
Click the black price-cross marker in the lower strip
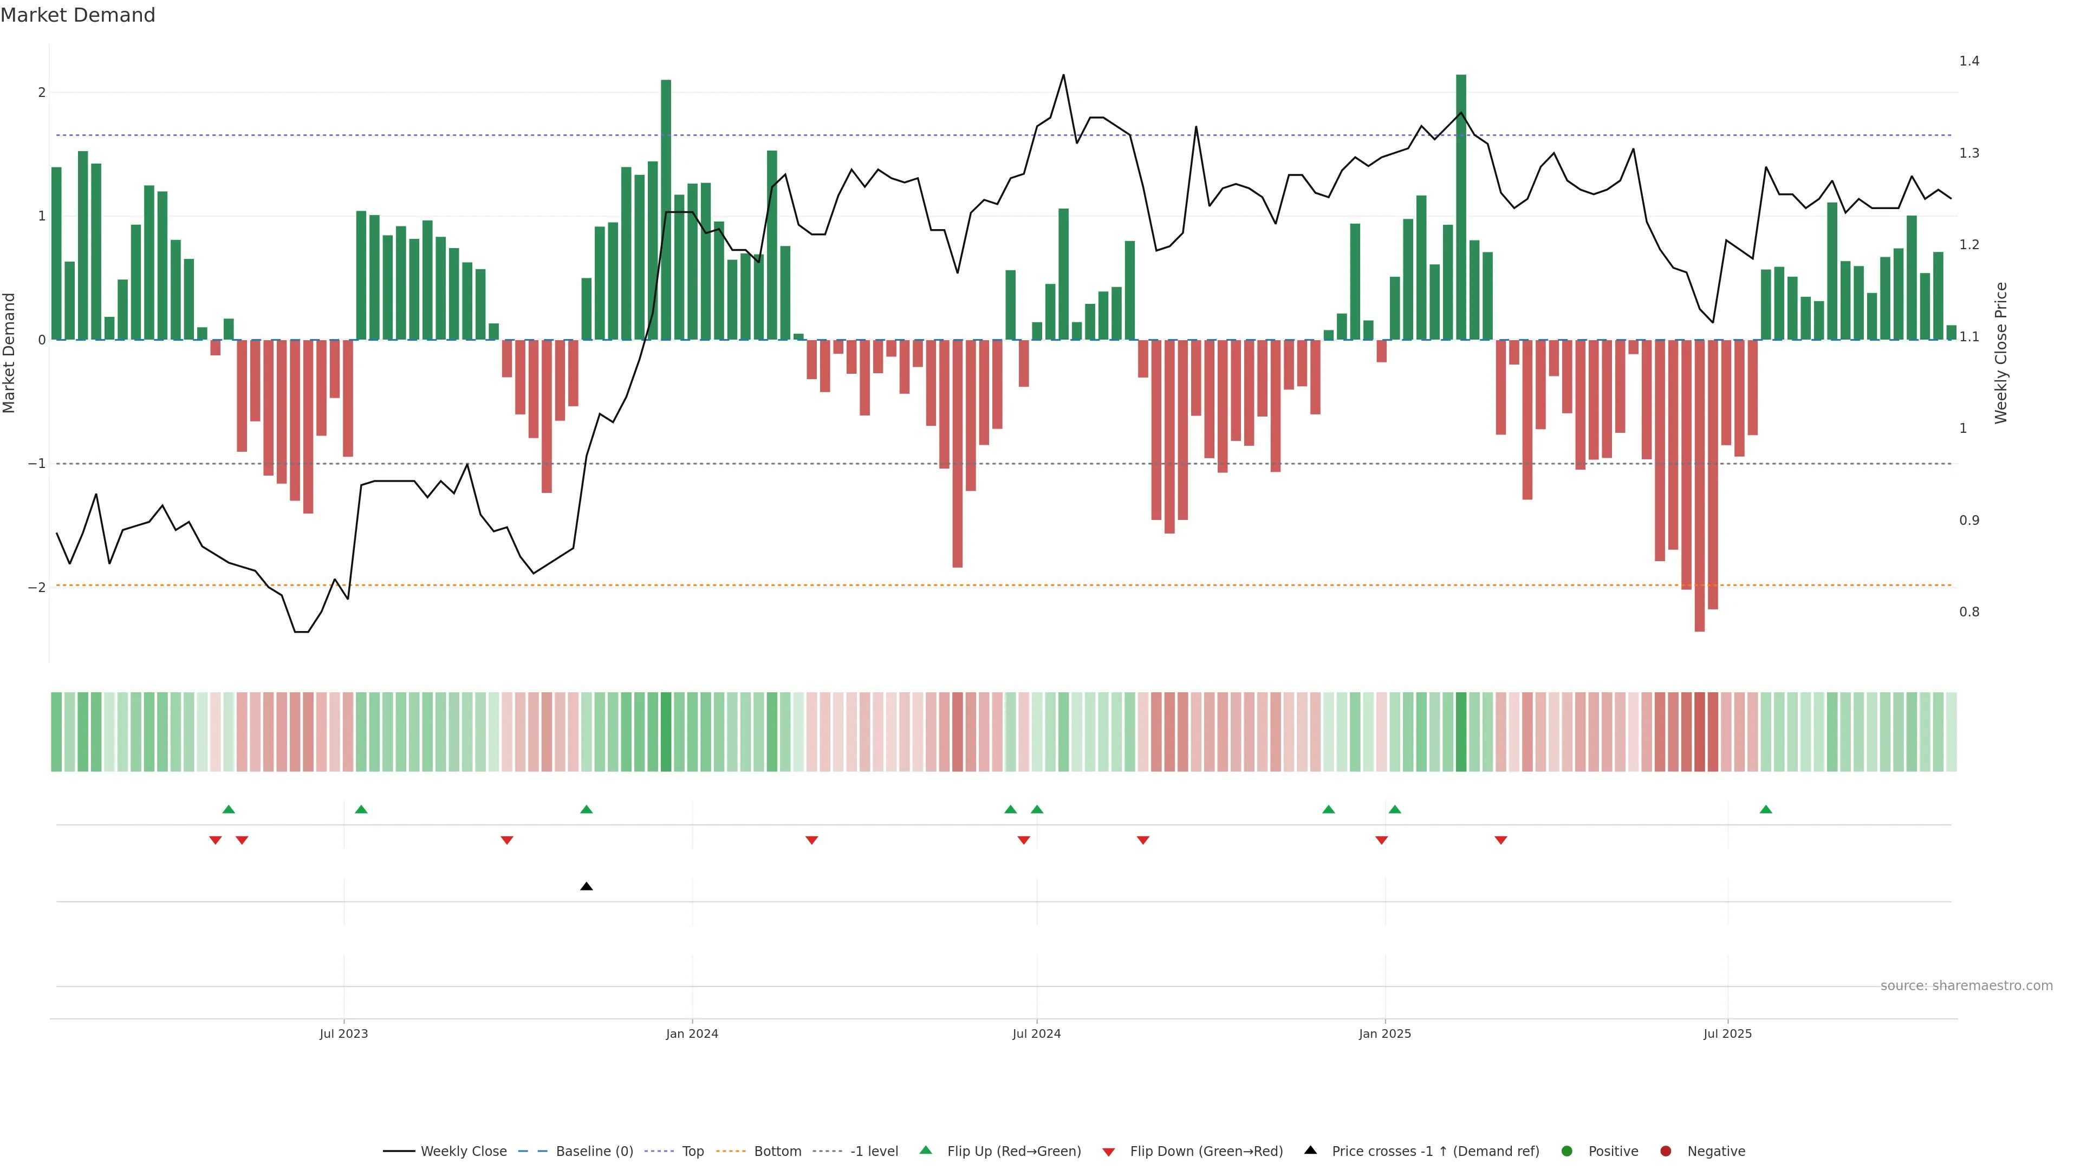(587, 887)
